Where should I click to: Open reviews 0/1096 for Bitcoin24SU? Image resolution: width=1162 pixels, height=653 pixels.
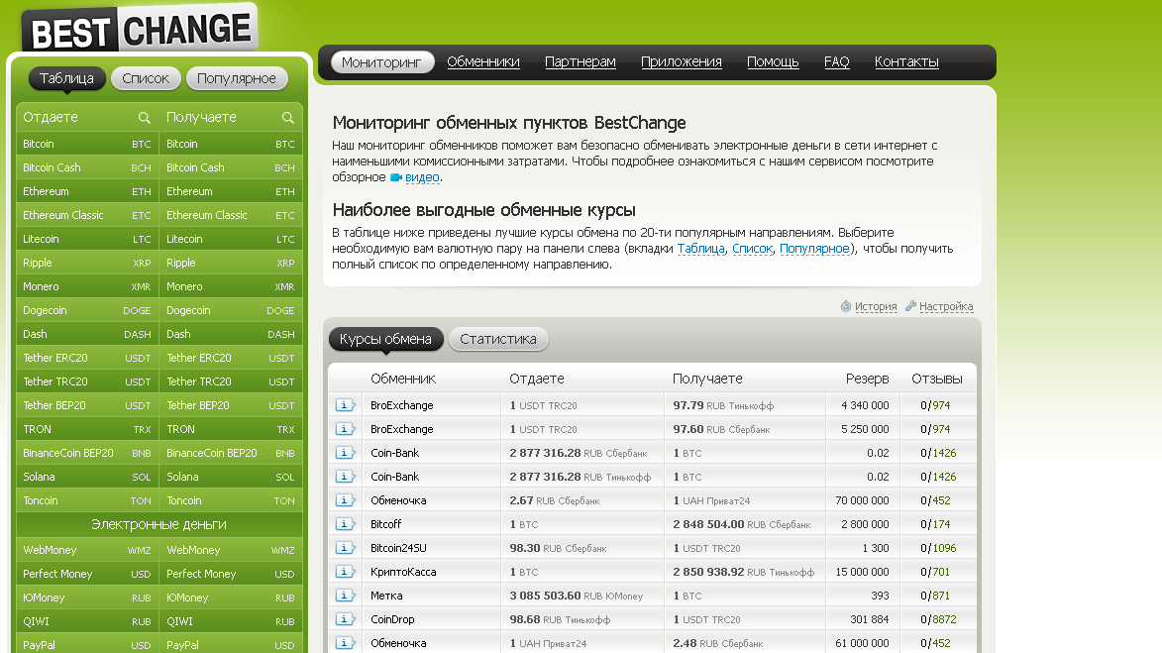(x=938, y=548)
